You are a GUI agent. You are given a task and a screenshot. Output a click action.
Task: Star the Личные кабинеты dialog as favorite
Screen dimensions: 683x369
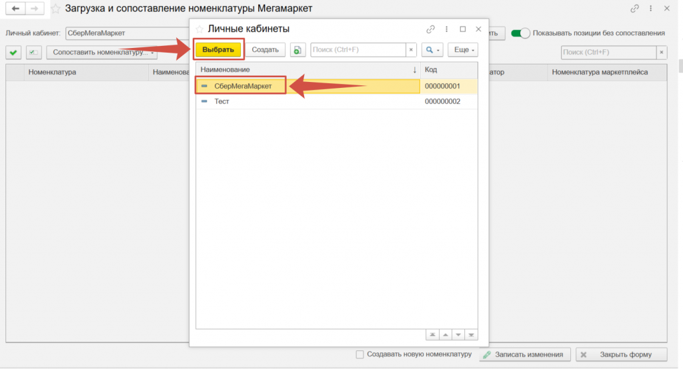click(199, 29)
